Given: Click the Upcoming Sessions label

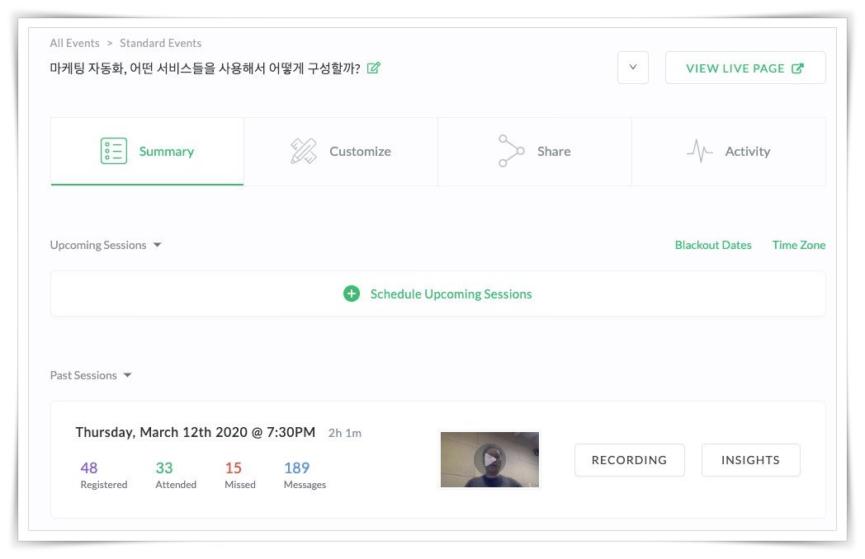Looking at the screenshot, I should click(98, 245).
